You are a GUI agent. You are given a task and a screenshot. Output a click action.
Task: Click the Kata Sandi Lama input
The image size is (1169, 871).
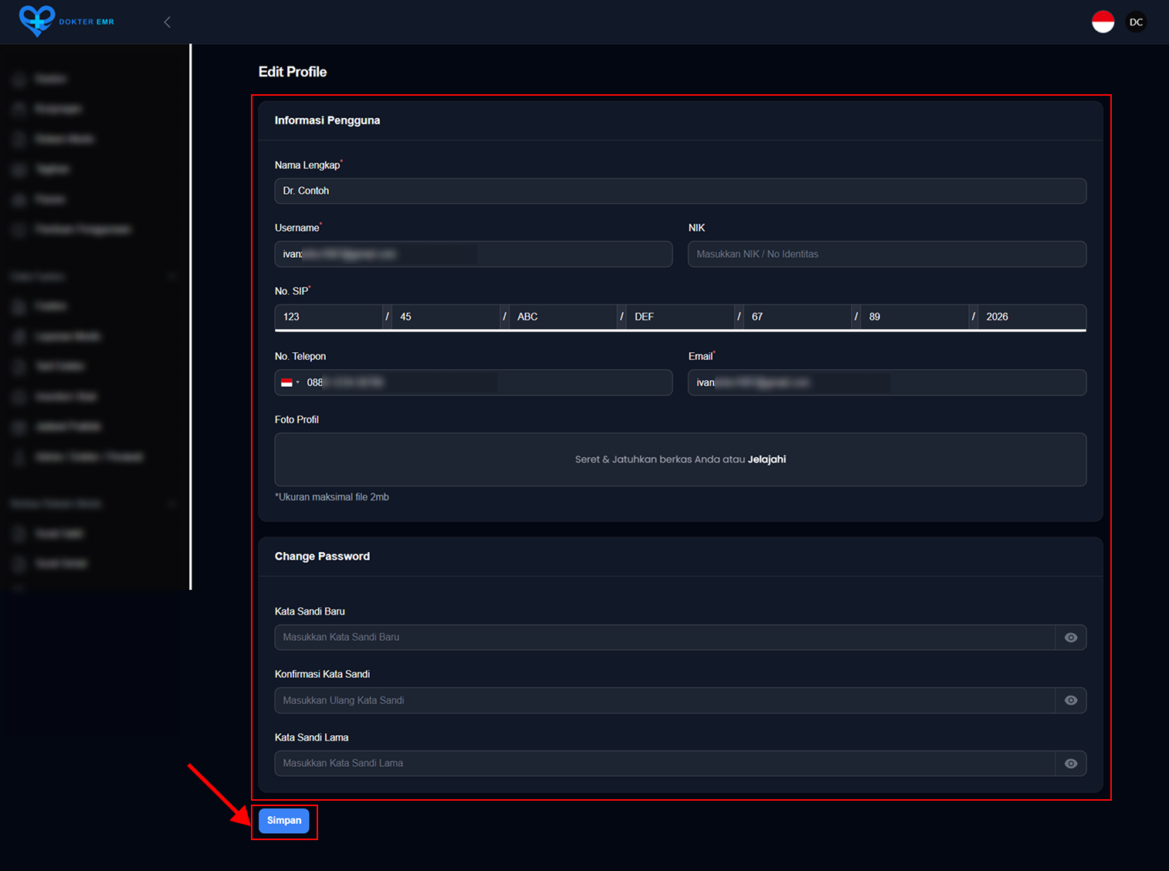coord(665,763)
